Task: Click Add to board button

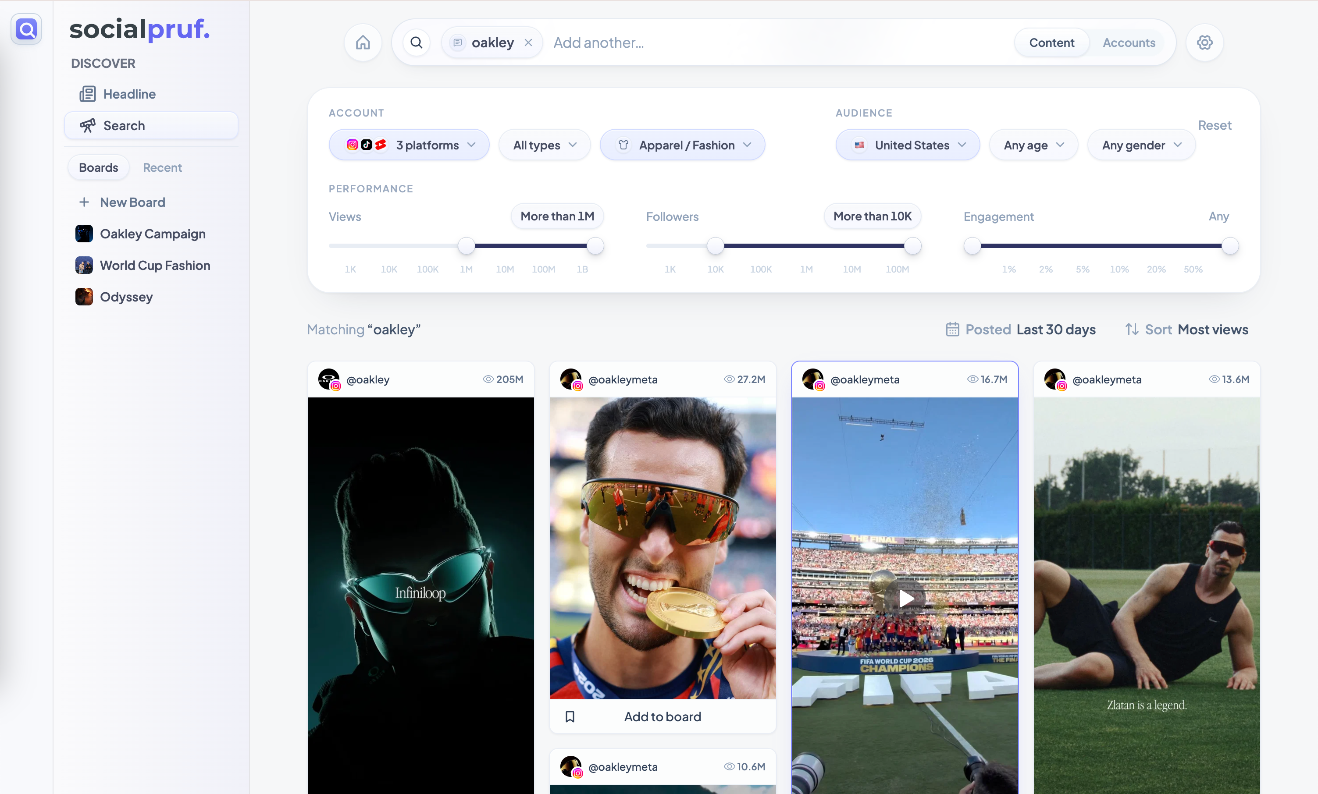Action: coord(663,716)
